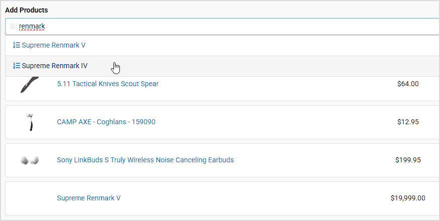The width and height of the screenshot is (440, 221).
Task: Open the 5.11 Tactical Knives Scout Spear link
Action: 108,84
